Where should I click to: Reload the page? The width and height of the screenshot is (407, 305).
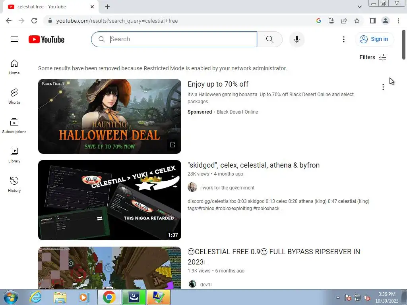[x=34, y=21]
